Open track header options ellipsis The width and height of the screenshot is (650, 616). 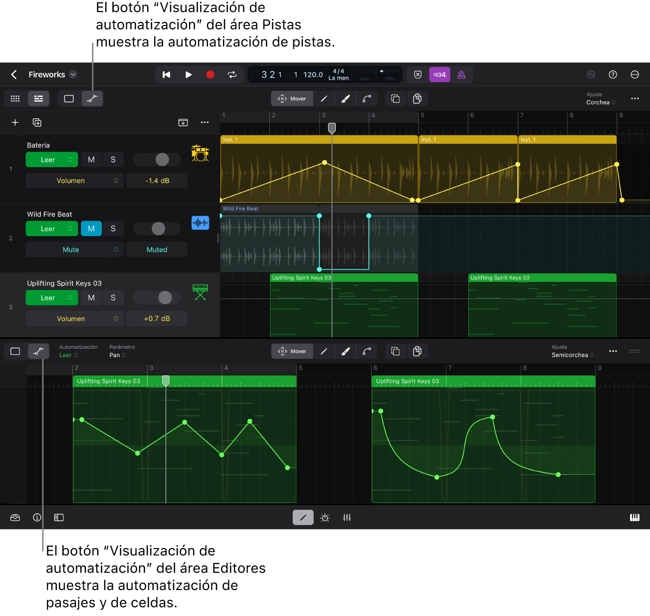[205, 122]
